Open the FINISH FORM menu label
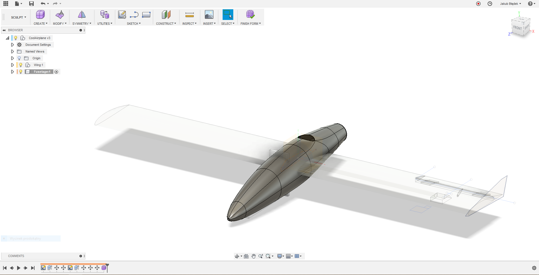Screen dimensions: 539x275 click(250, 24)
